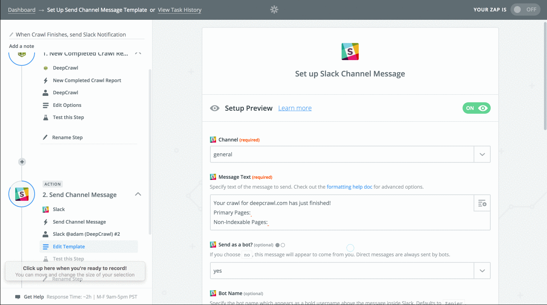Viewport: 547px width, 305px height.
Task: Click the Zapier loading asterisk icon
Action: [274, 10]
